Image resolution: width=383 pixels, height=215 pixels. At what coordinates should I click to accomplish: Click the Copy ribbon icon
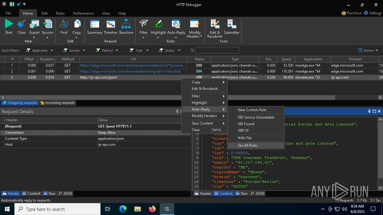coord(77,29)
